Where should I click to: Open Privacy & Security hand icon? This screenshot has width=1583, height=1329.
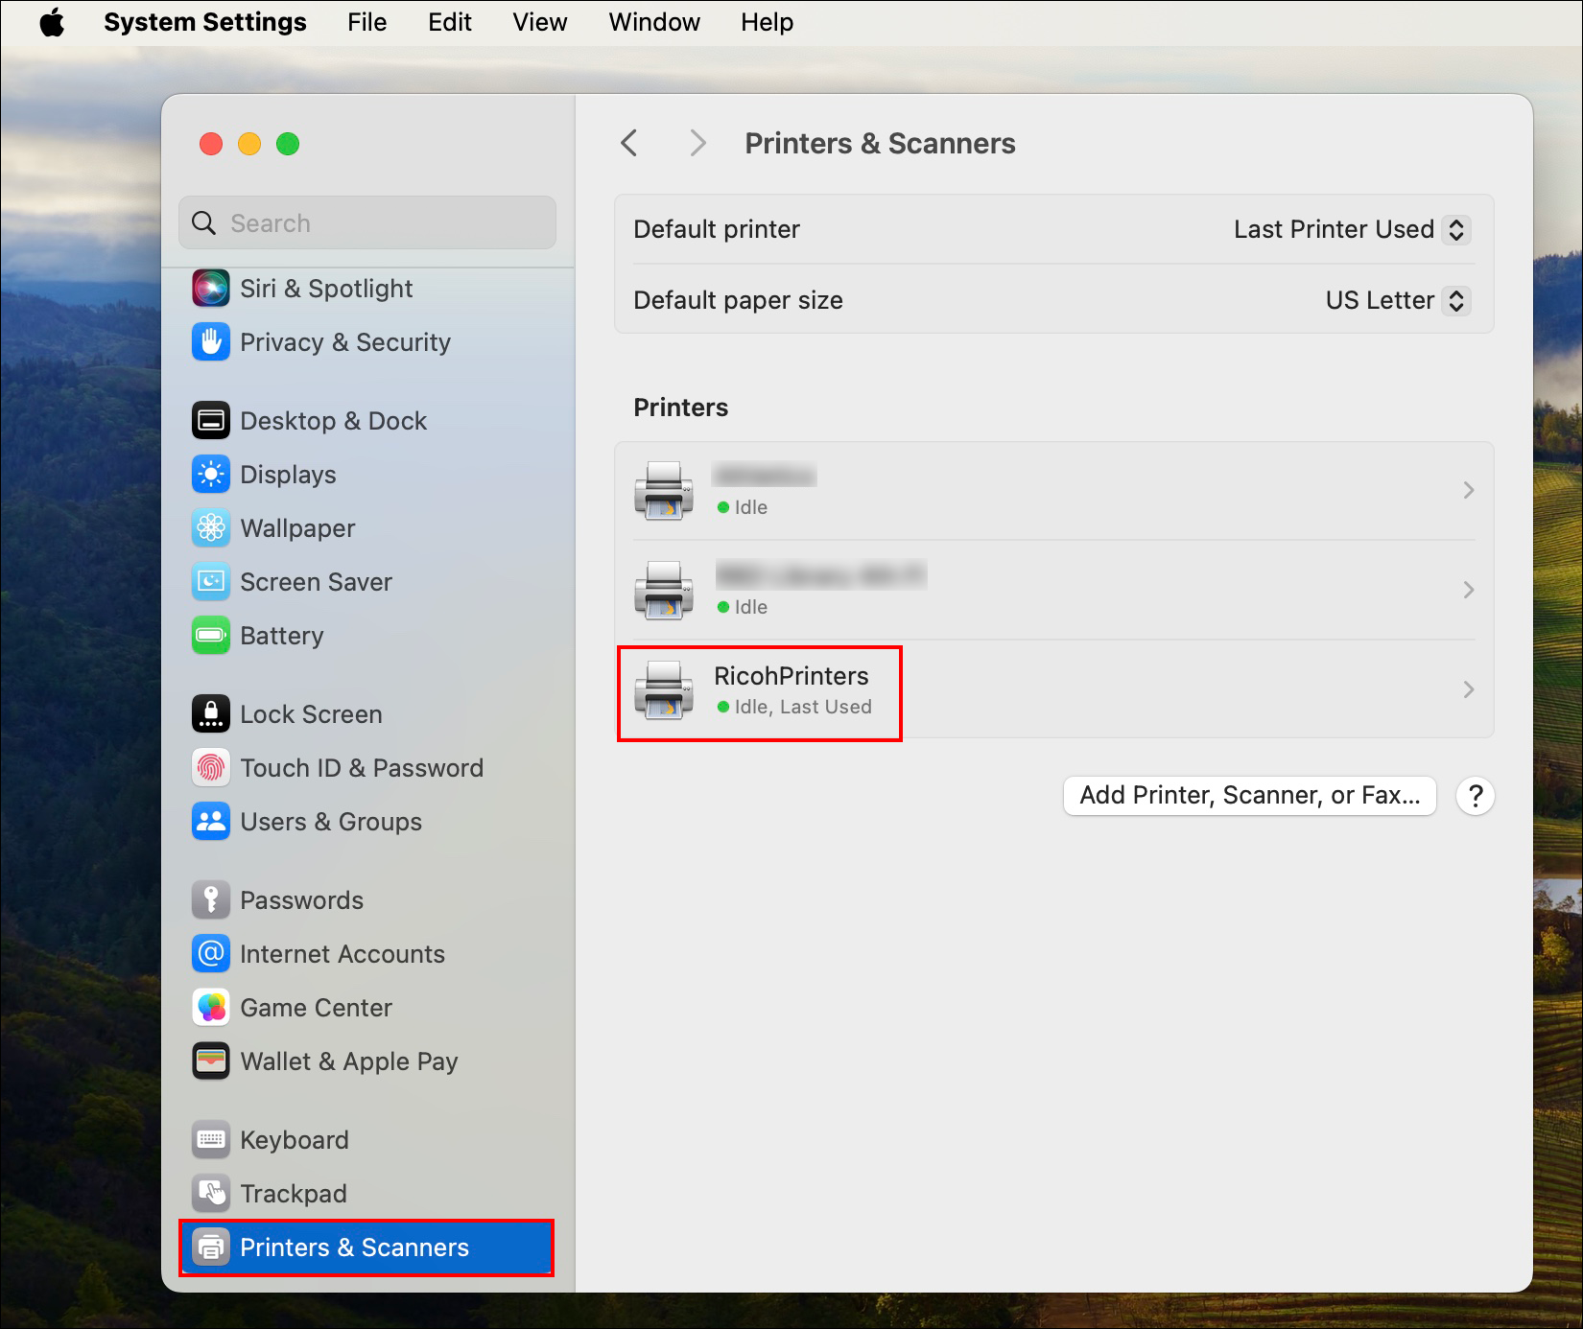[211, 341]
